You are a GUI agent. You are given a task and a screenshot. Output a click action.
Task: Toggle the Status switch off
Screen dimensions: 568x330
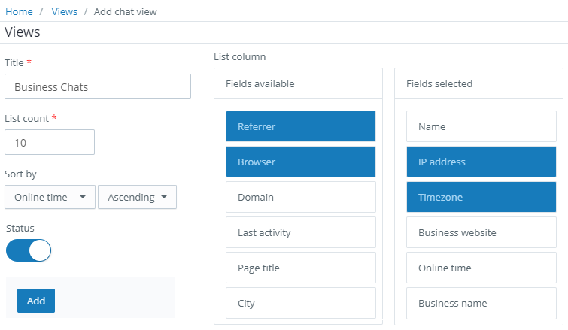pyautogui.click(x=29, y=250)
